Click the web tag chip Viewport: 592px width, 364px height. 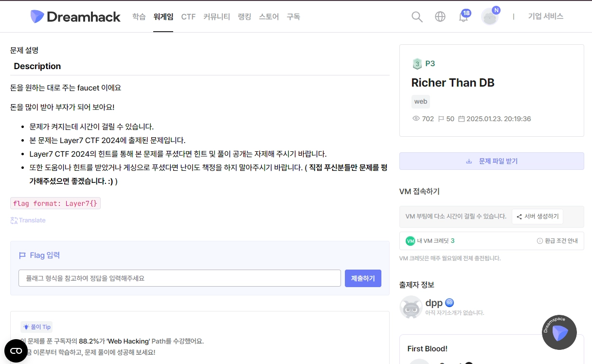tap(421, 102)
